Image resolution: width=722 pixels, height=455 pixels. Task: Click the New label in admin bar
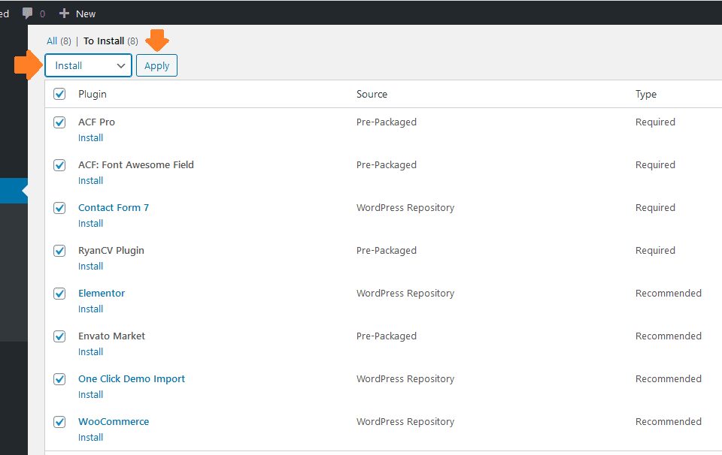[x=86, y=14]
